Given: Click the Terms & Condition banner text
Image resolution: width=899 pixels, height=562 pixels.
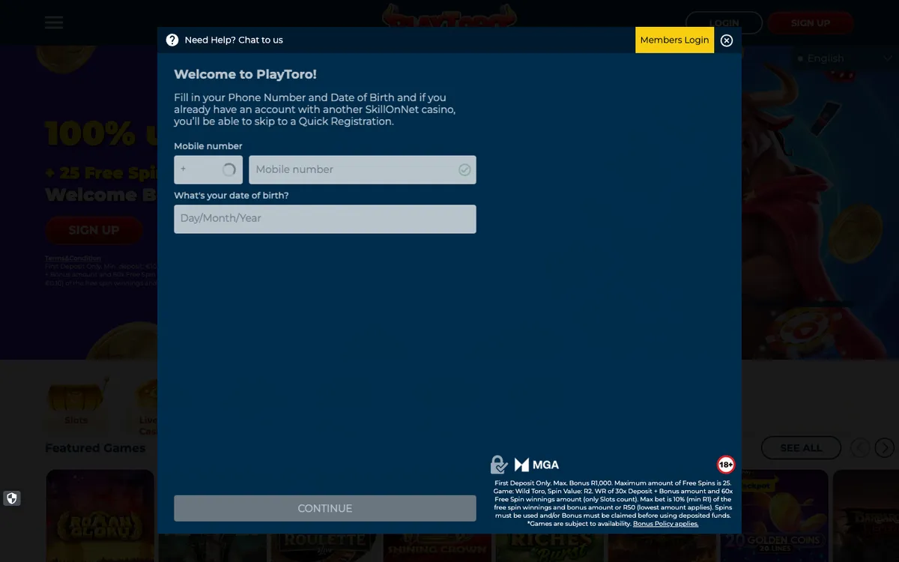Looking at the screenshot, I should pyautogui.click(x=73, y=259).
